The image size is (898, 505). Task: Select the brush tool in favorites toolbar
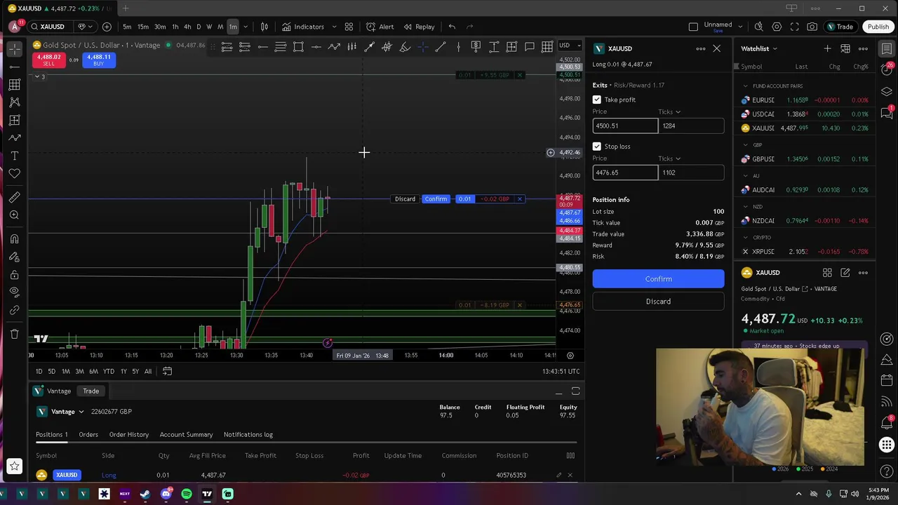(405, 47)
